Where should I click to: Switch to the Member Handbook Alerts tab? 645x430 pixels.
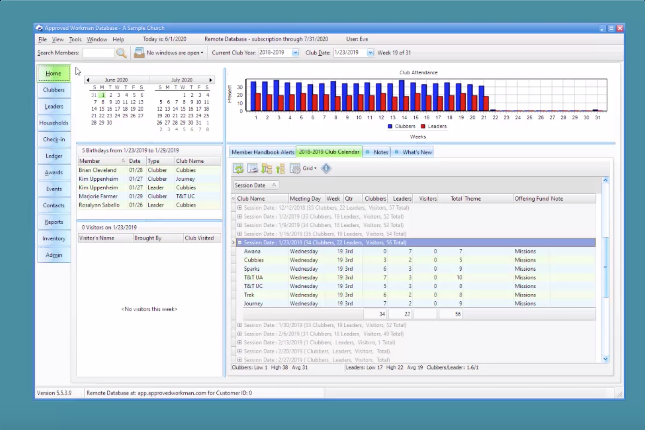point(263,152)
